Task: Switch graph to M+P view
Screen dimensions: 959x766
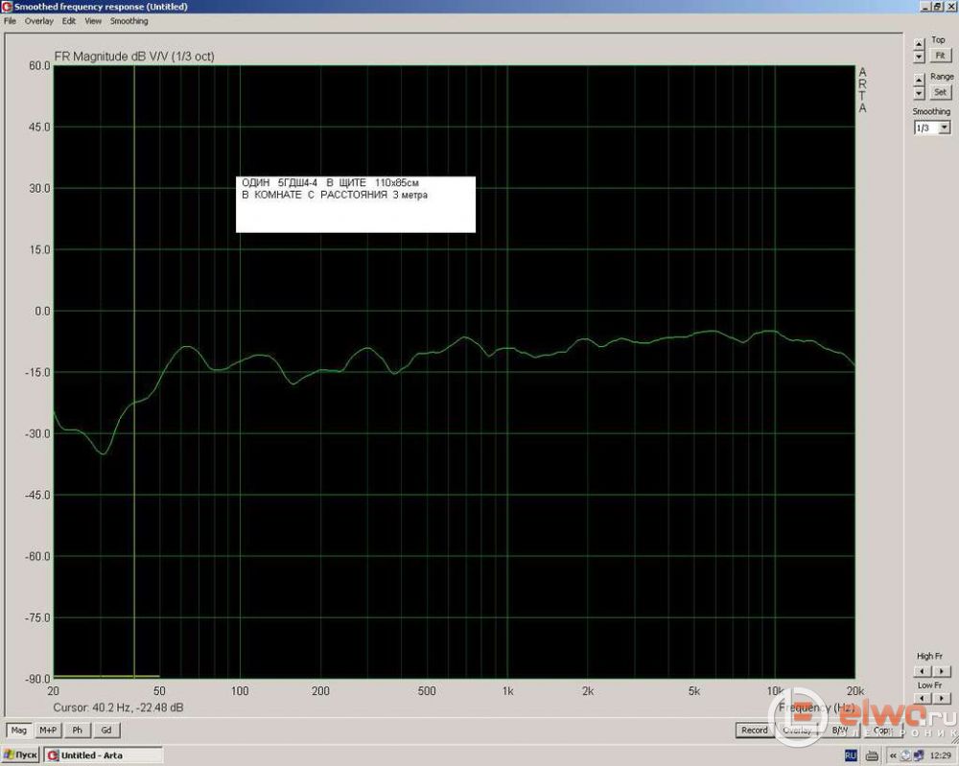Action: [x=48, y=730]
